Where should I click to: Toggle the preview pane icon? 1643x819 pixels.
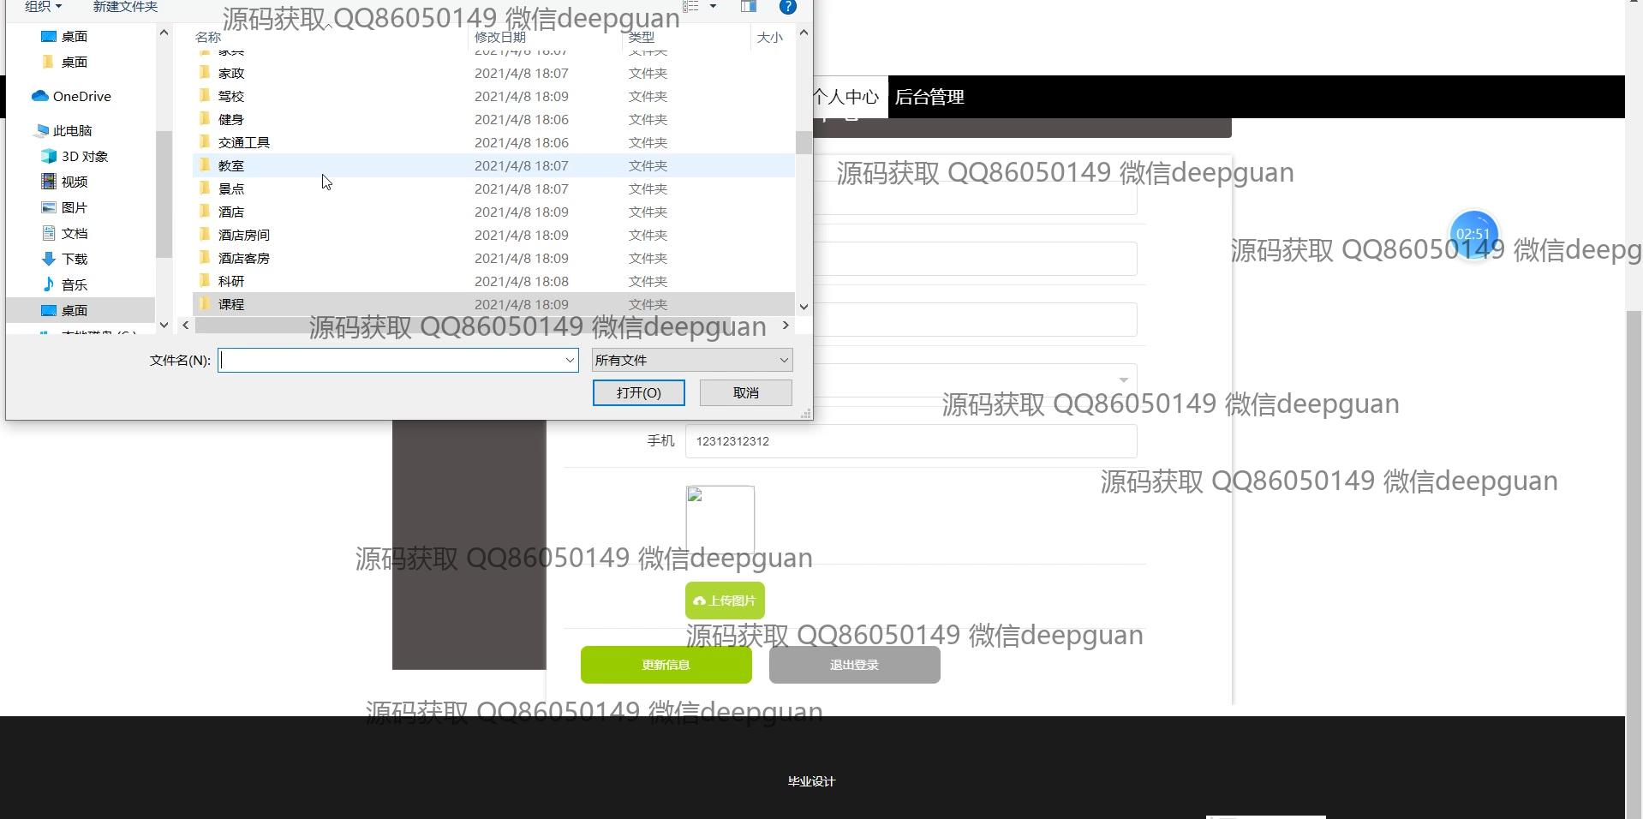[x=748, y=7]
